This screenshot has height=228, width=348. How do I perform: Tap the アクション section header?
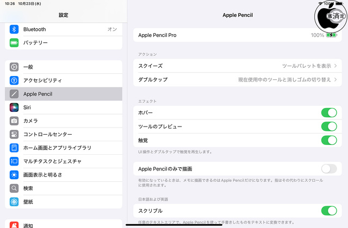[147, 54]
